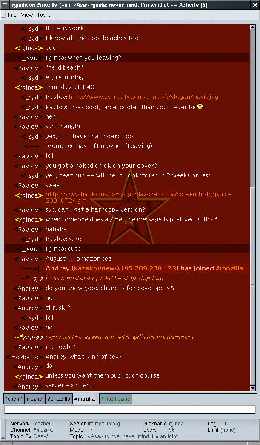Click the Andrey join arrow icon

pyautogui.click(x=31, y=268)
